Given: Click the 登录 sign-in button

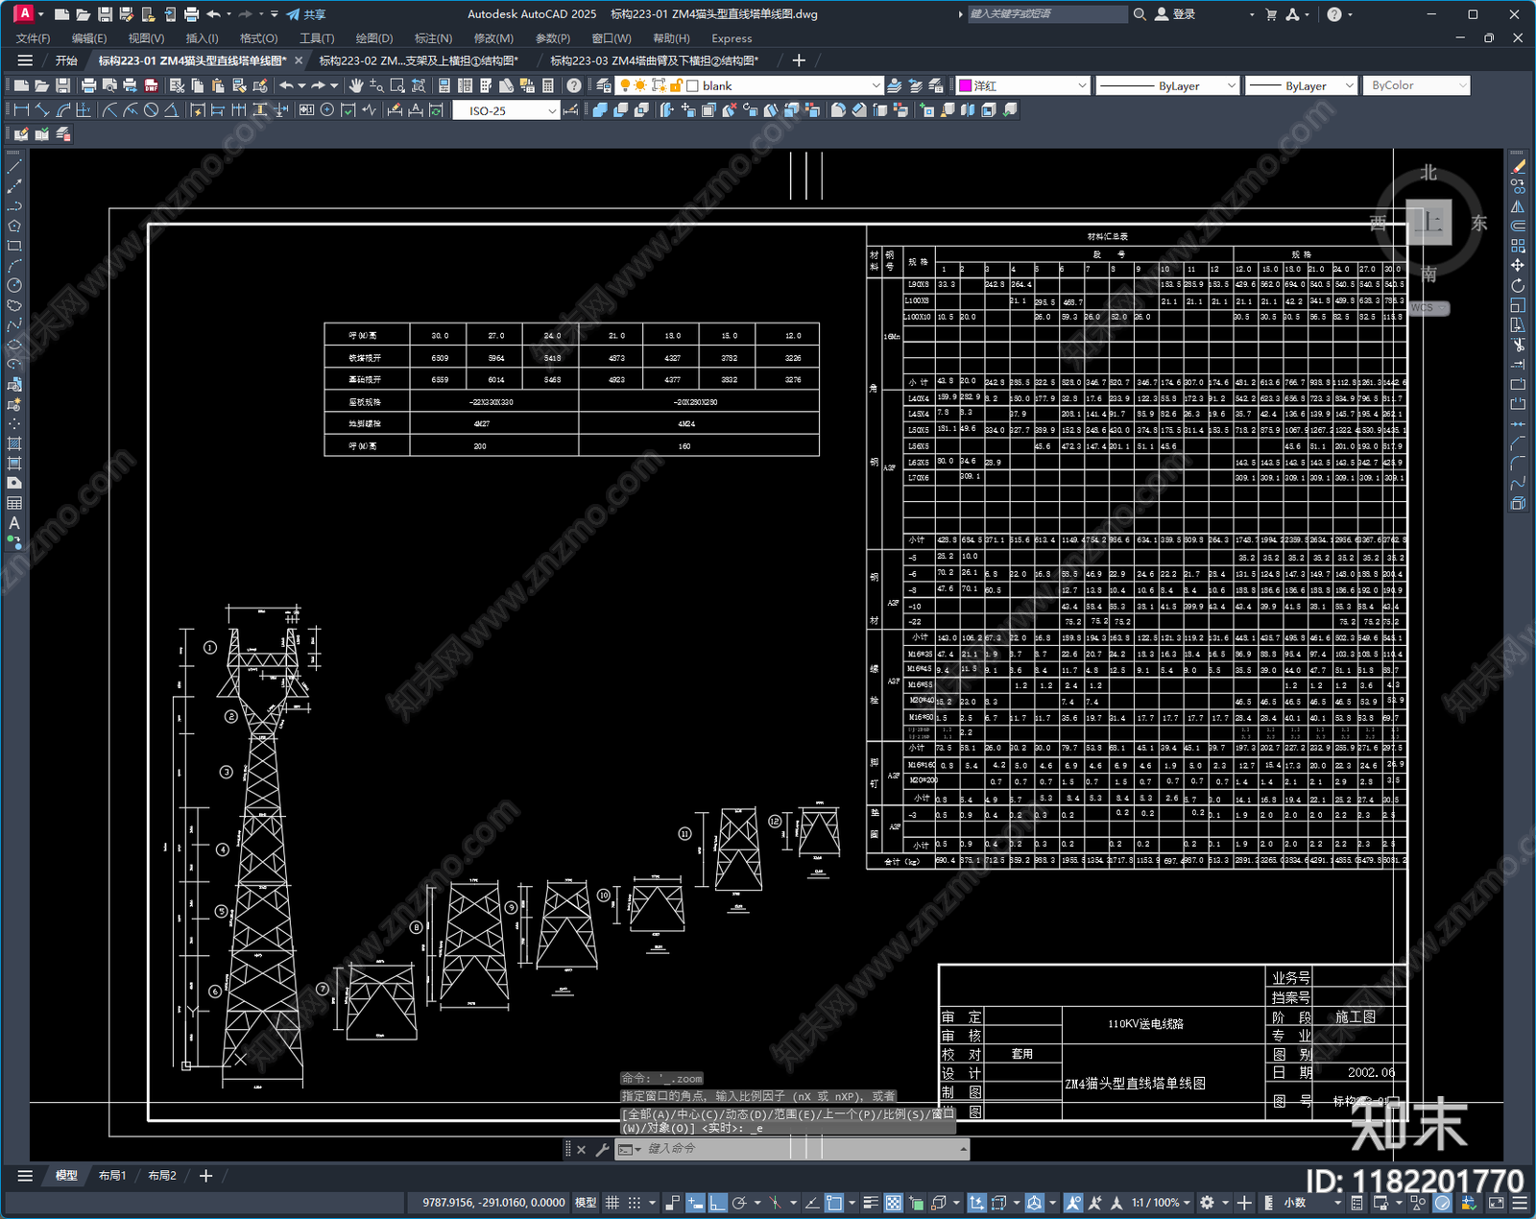Looking at the screenshot, I should (x=1176, y=14).
